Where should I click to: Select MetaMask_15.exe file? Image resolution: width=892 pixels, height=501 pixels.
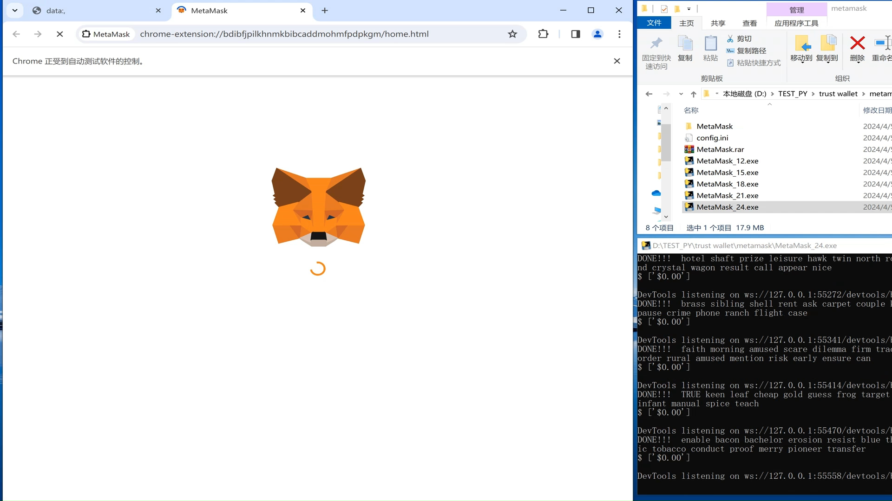tap(727, 173)
